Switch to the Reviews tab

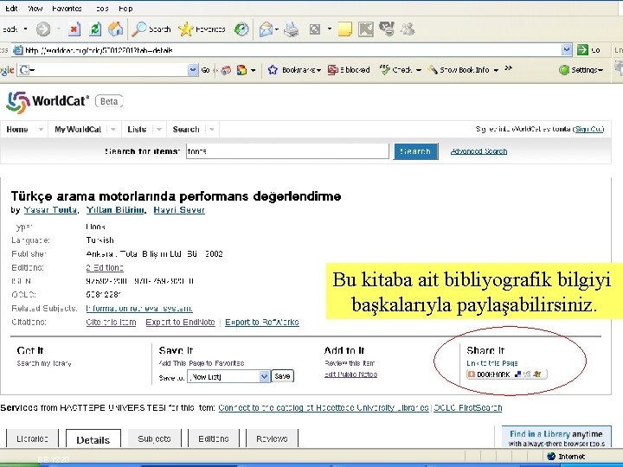click(x=272, y=438)
